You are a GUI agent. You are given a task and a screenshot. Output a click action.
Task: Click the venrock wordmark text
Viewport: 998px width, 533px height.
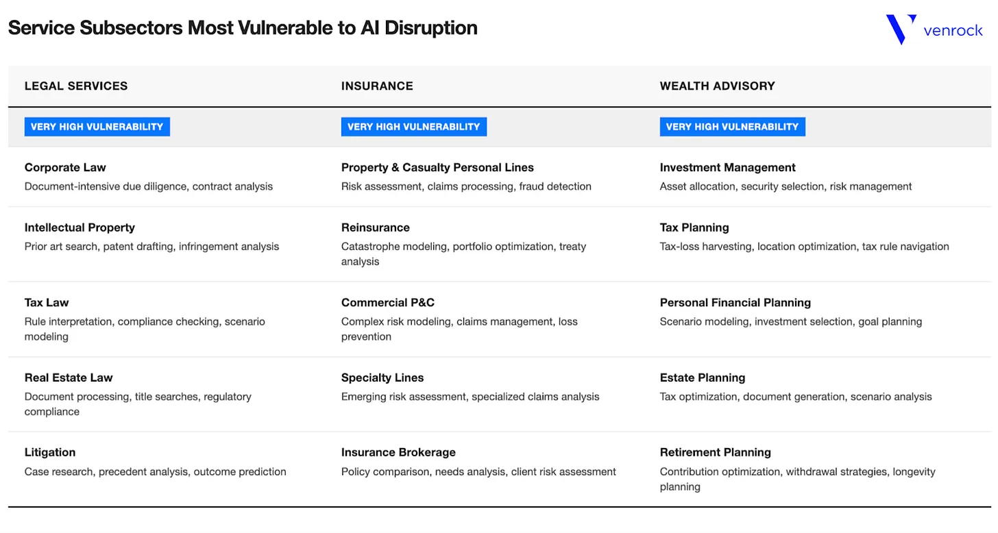[x=953, y=31]
